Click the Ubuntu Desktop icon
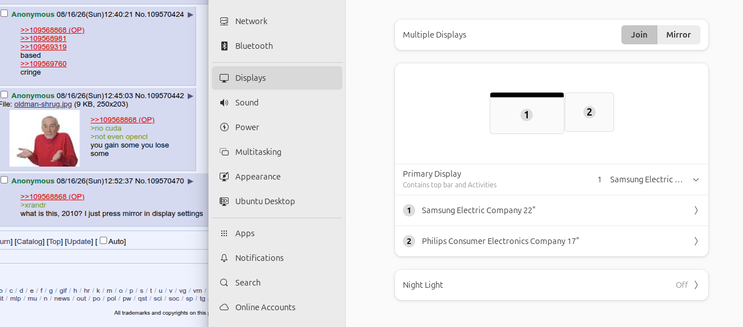743x327 pixels. click(x=224, y=201)
